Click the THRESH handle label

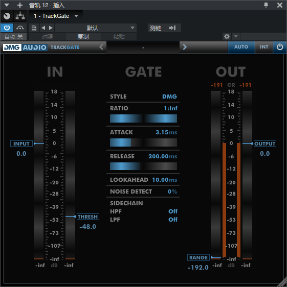(x=88, y=217)
